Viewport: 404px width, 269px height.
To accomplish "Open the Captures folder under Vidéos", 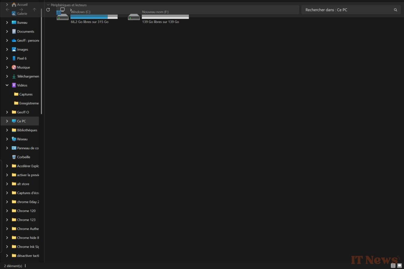I will click(26, 94).
